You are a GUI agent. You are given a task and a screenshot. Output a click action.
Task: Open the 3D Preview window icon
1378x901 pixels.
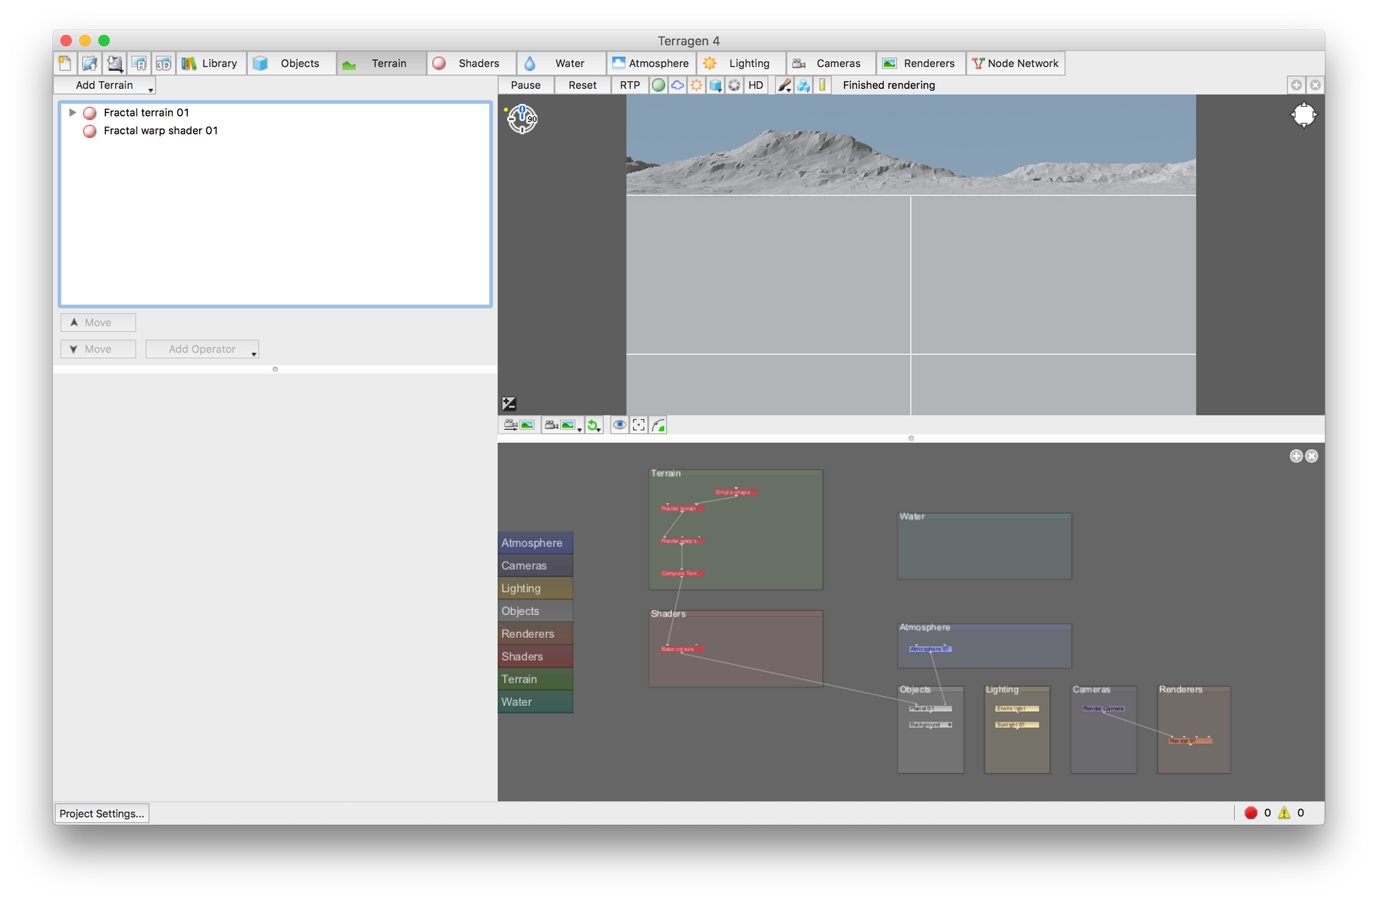[x=163, y=63]
